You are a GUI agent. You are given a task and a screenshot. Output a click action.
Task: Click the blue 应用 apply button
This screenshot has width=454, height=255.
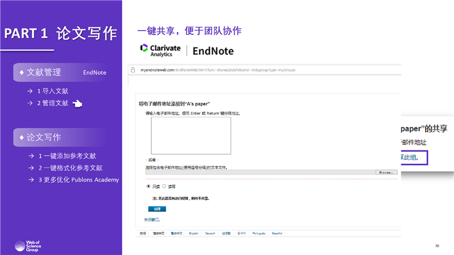[x=157, y=209]
